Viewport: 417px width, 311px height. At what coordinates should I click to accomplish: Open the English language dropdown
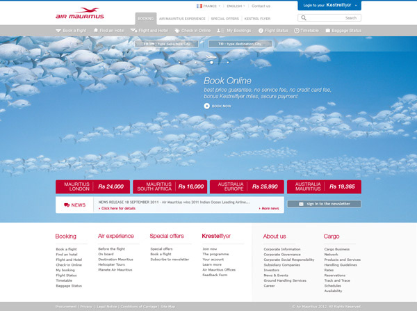[x=236, y=6]
